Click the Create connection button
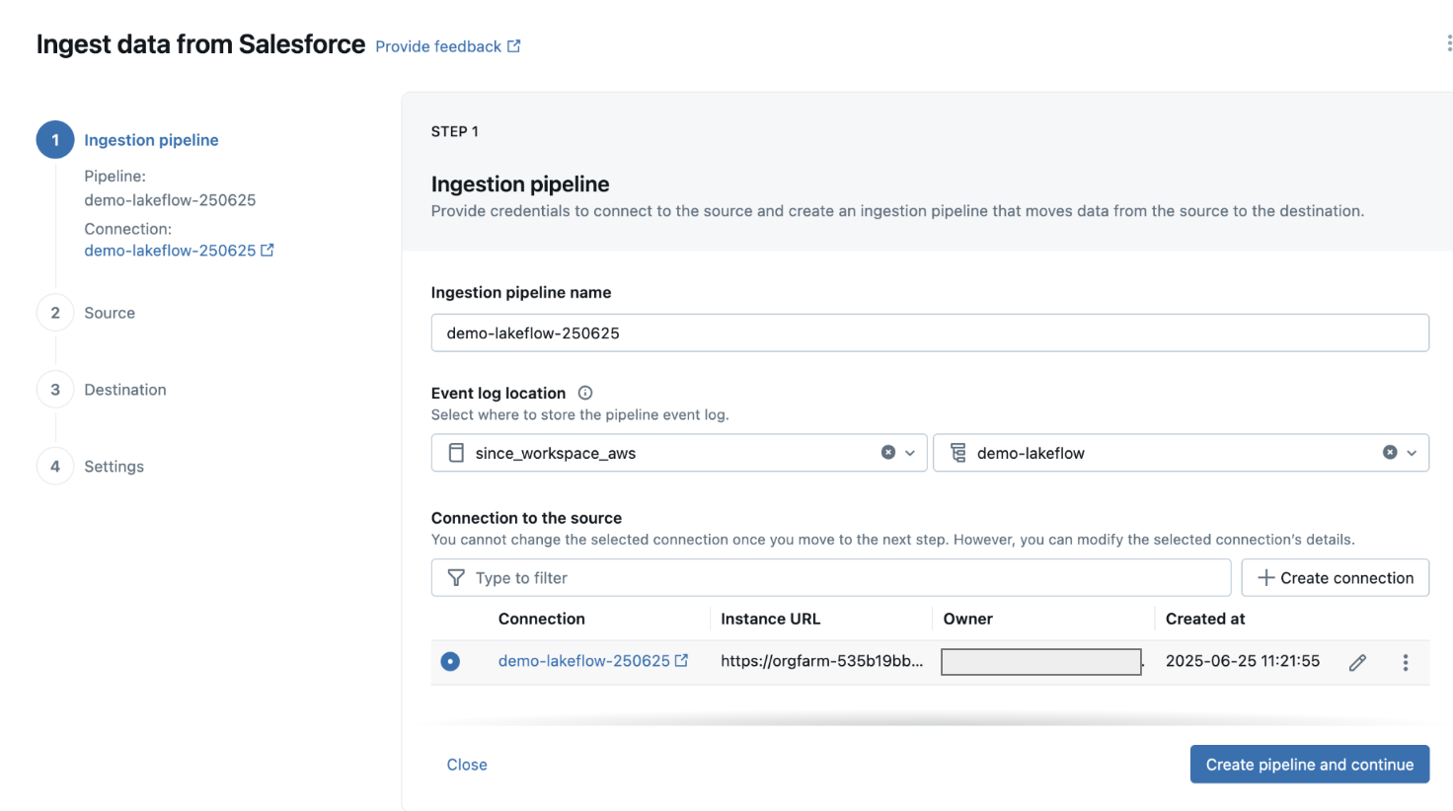This screenshot has width=1453, height=811. pos(1335,577)
